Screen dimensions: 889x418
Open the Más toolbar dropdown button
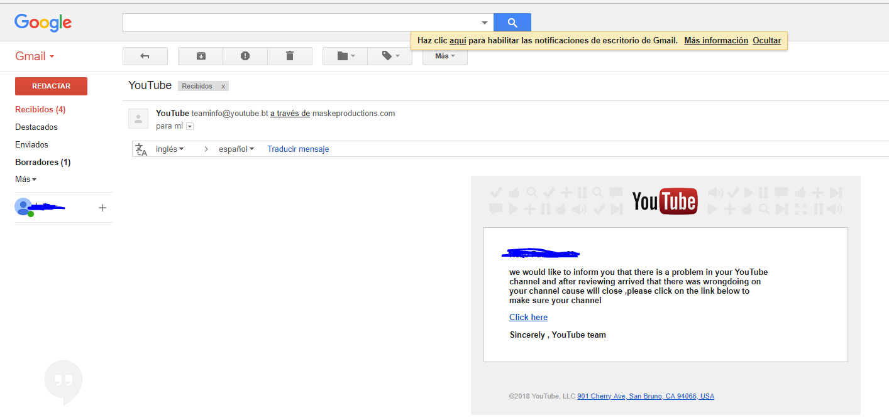point(445,56)
